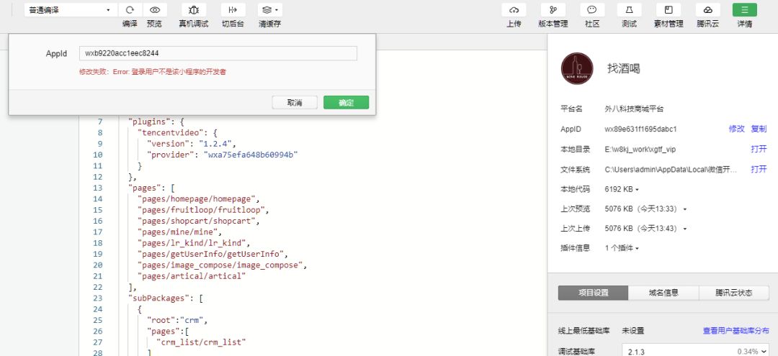Click the AppID value wx89e631f1695dabc1

coord(640,129)
